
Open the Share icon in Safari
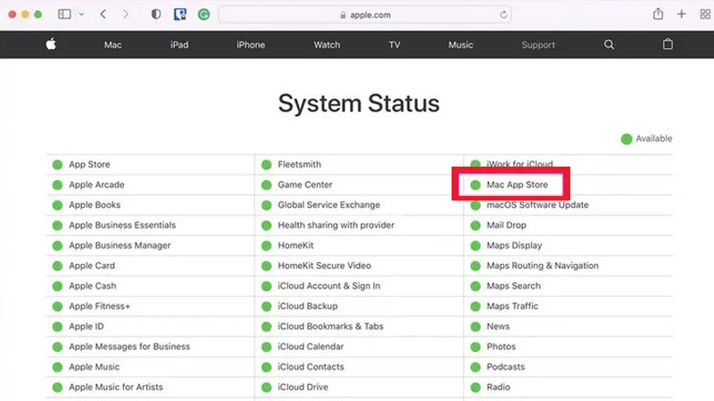658,14
